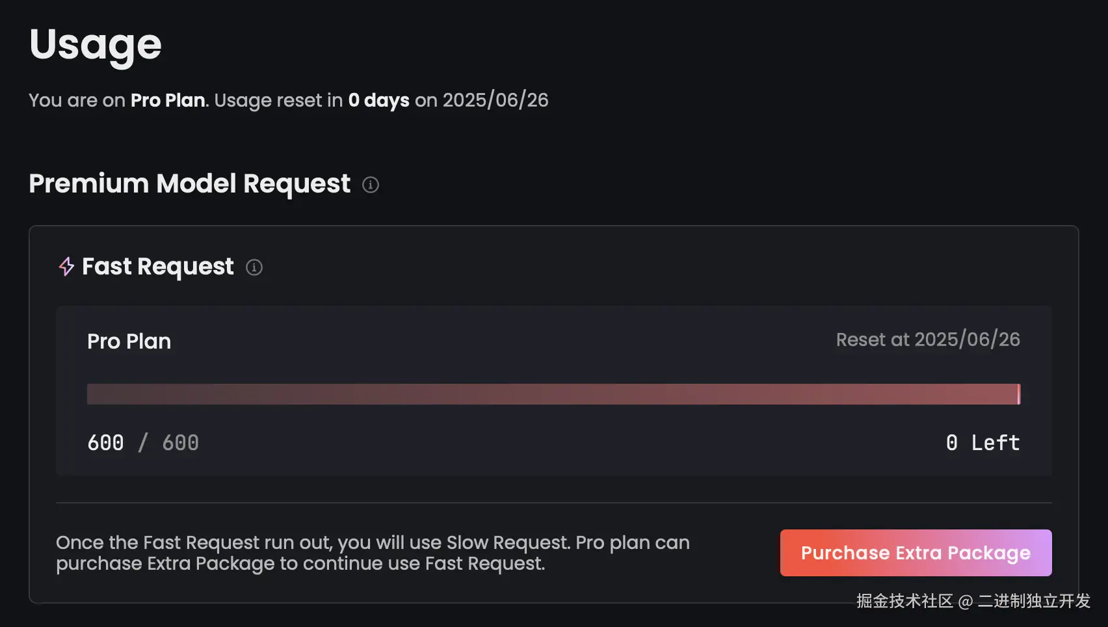Image resolution: width=1108 pixels, height=627 pixels.
Task: Click the 2025/06/26 date in the subtitle line
Action: pyautogui.click(x=495, y=100)
